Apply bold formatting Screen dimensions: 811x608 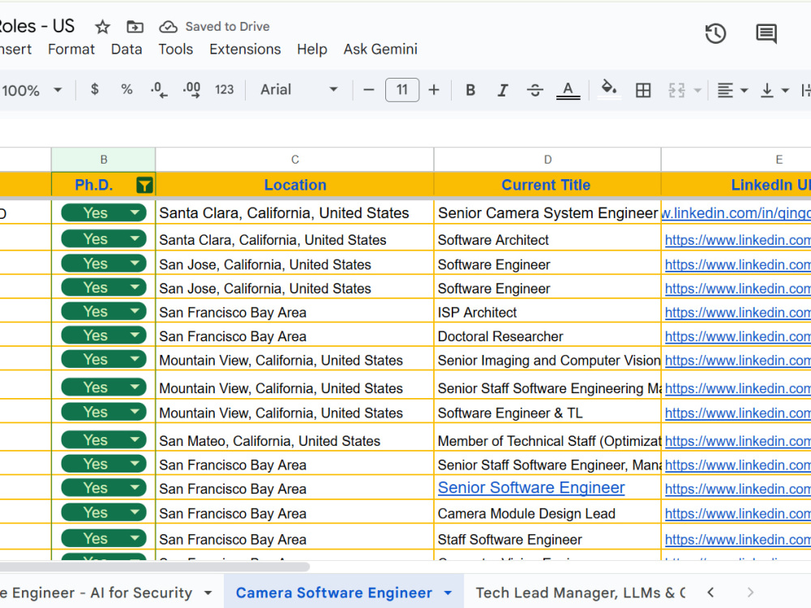pyautogui.click(x=470, y=90)
